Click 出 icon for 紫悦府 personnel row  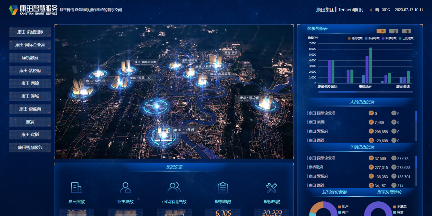coord(394,131)
